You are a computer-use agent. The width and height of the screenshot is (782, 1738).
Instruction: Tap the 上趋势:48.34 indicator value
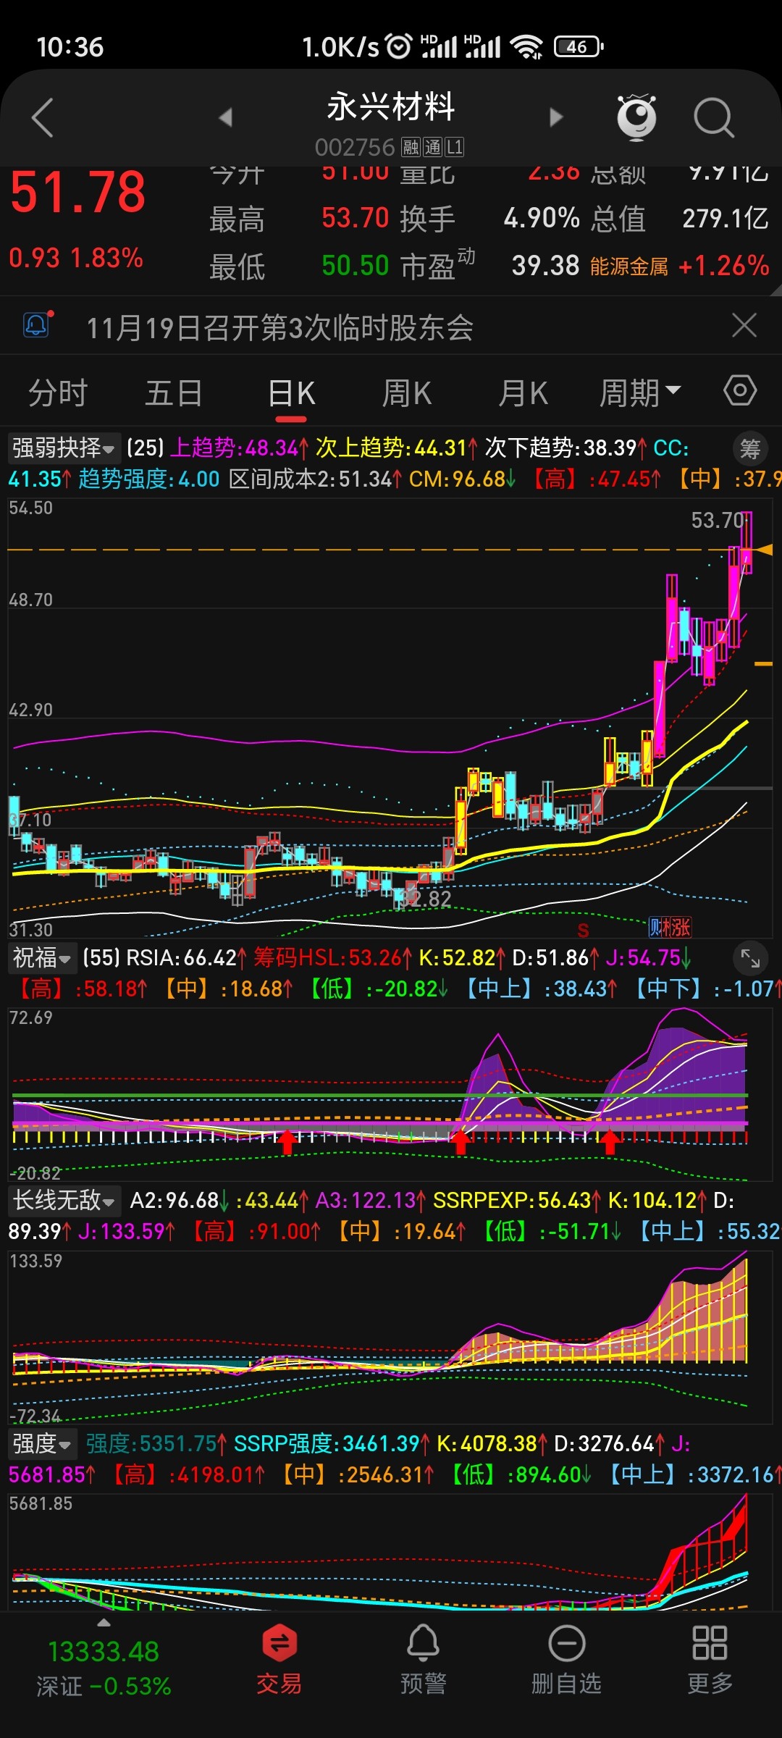point(240,448)
